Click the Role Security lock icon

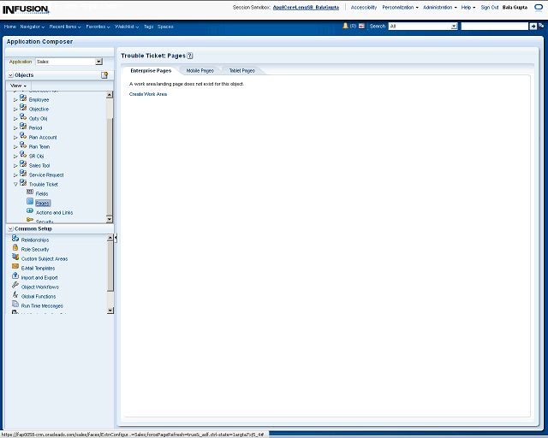15,249
